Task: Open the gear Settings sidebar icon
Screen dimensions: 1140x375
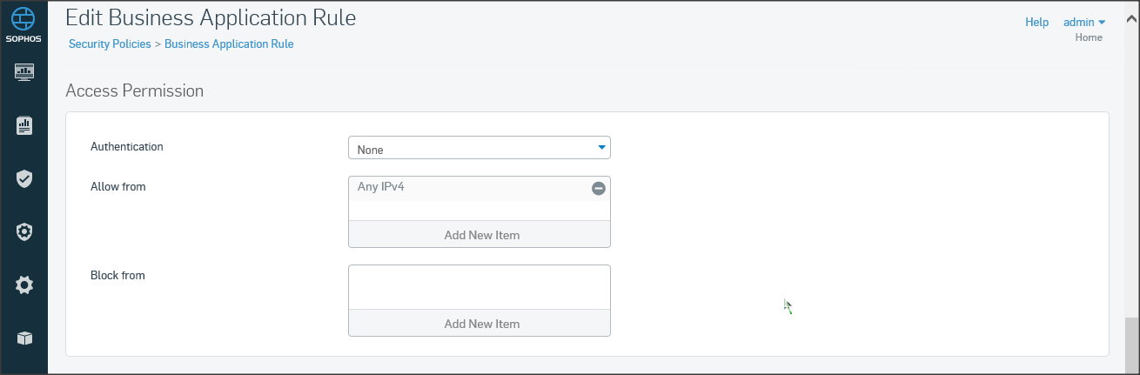Action: coord(24,285)
